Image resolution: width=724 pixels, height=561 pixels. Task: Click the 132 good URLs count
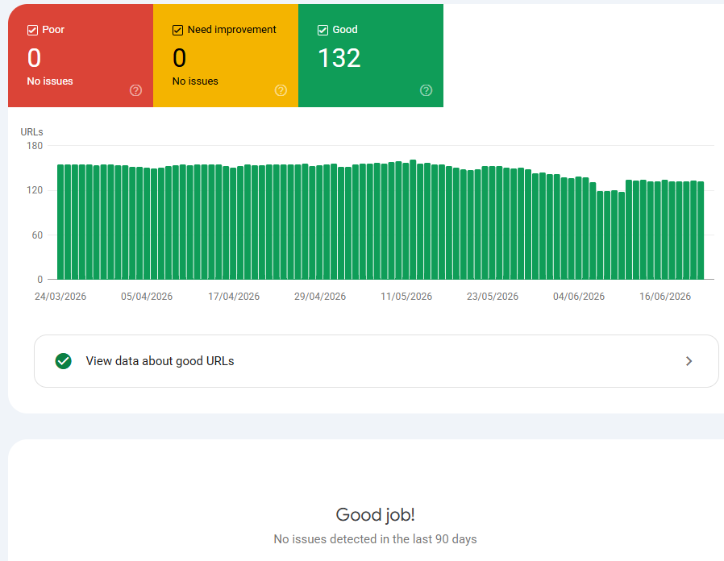[x=339, y=58]
